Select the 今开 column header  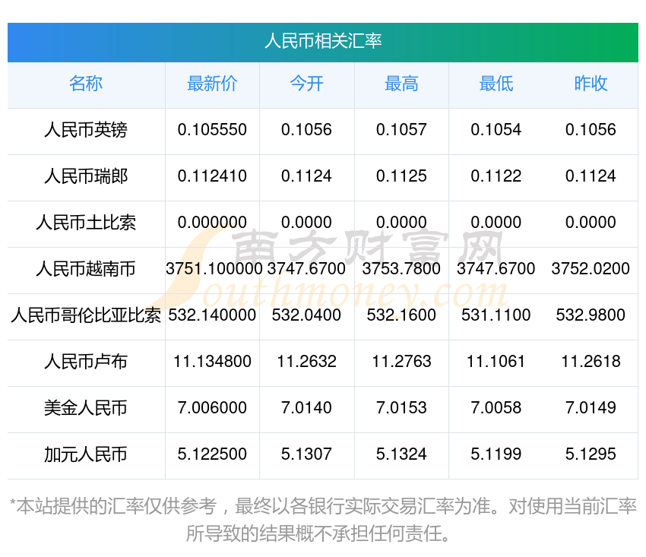point(306,84)
